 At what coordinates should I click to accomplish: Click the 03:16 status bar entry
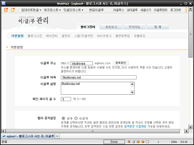coord(184,142)
